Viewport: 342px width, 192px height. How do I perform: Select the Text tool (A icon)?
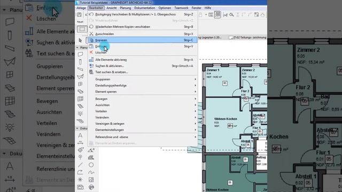tap(80, 135)
